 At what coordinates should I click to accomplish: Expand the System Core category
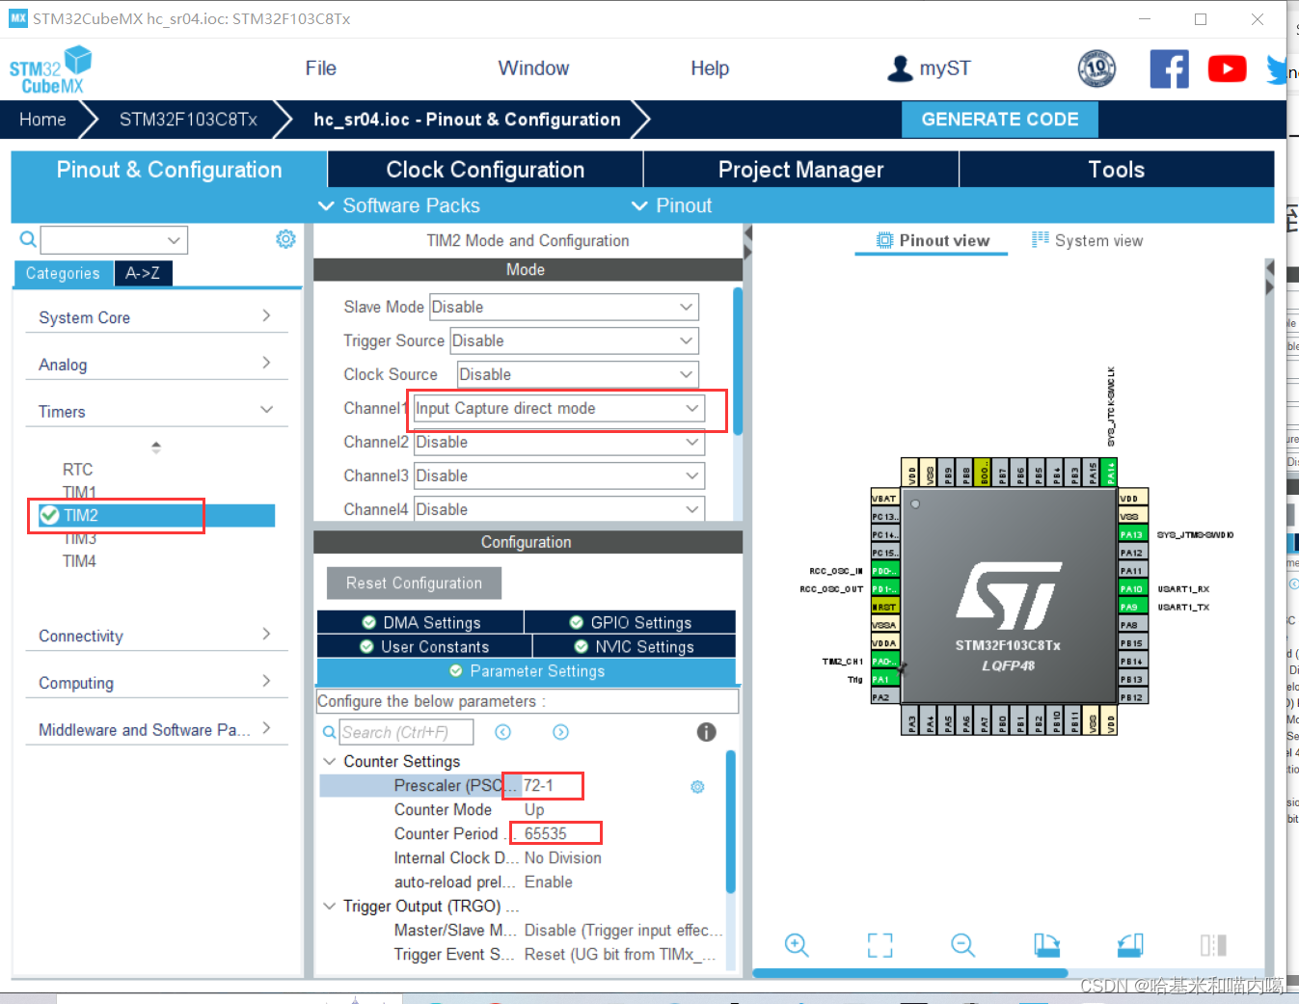(156, 317)
